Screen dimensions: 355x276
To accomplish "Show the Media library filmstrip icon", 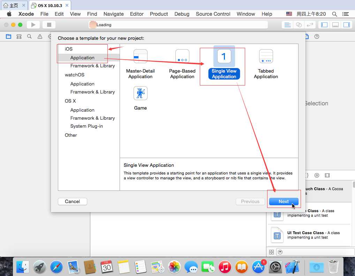I will tap(327, 175).
